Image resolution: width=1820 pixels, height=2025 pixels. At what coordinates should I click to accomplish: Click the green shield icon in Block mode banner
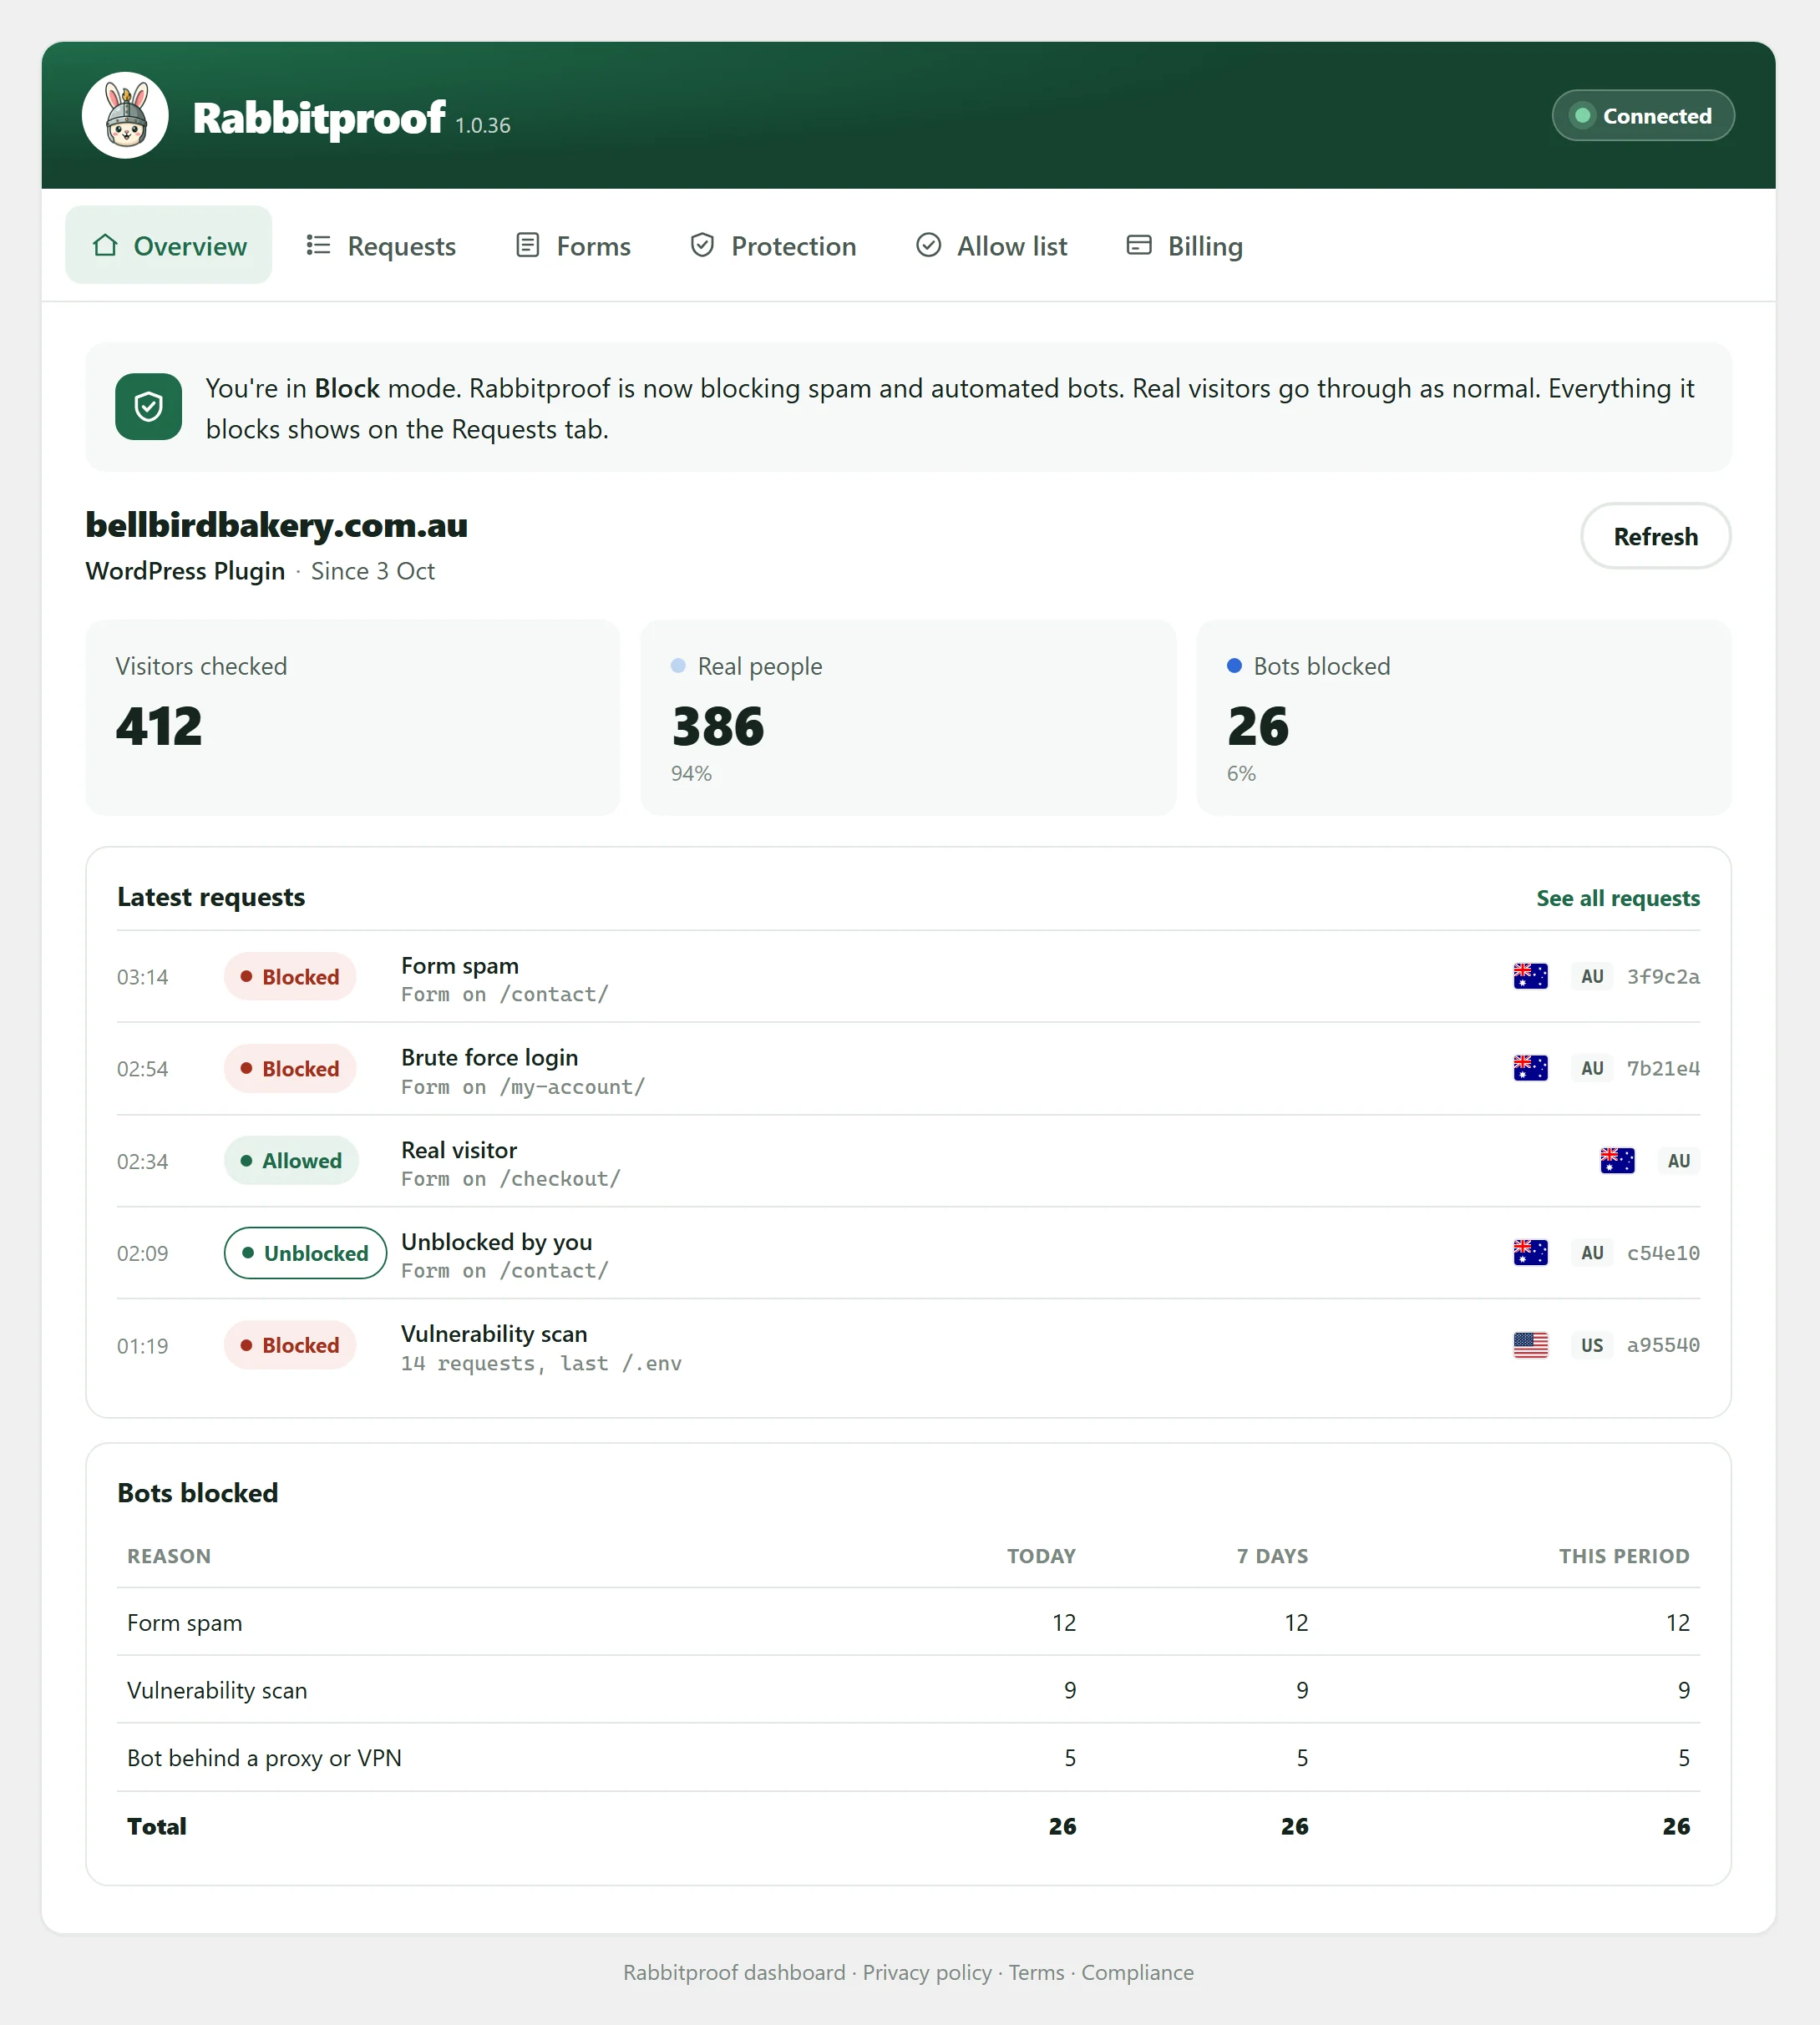(x=149, y=407)
